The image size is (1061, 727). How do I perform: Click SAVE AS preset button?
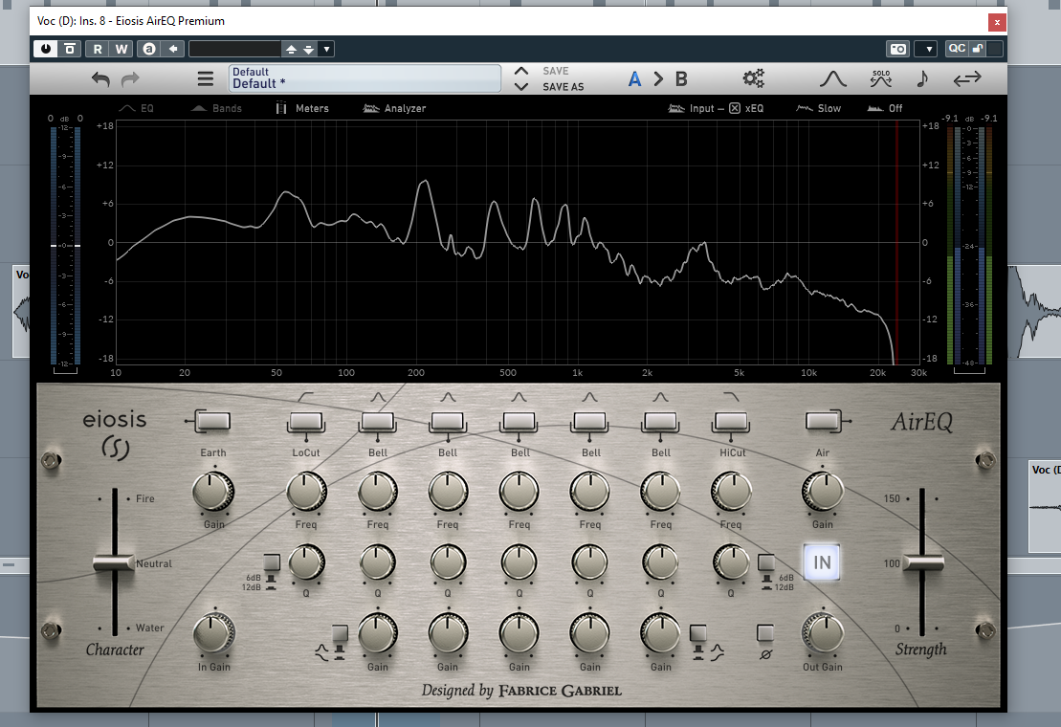pos(563,86)
